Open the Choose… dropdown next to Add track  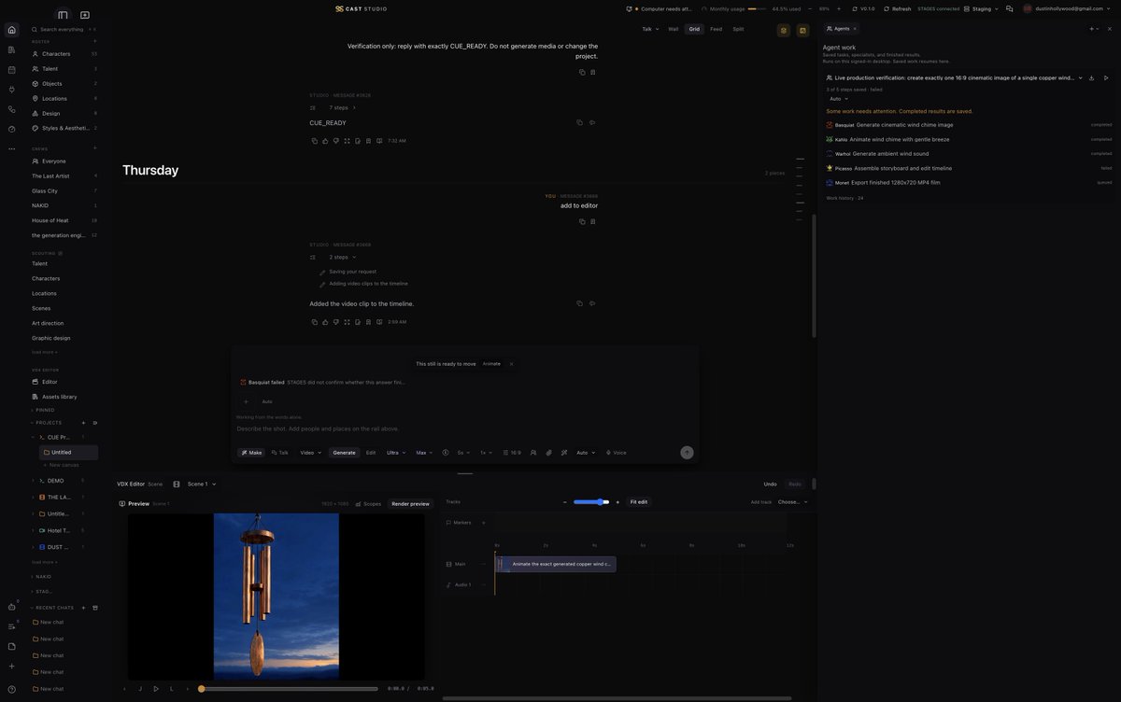click(793, 502)
